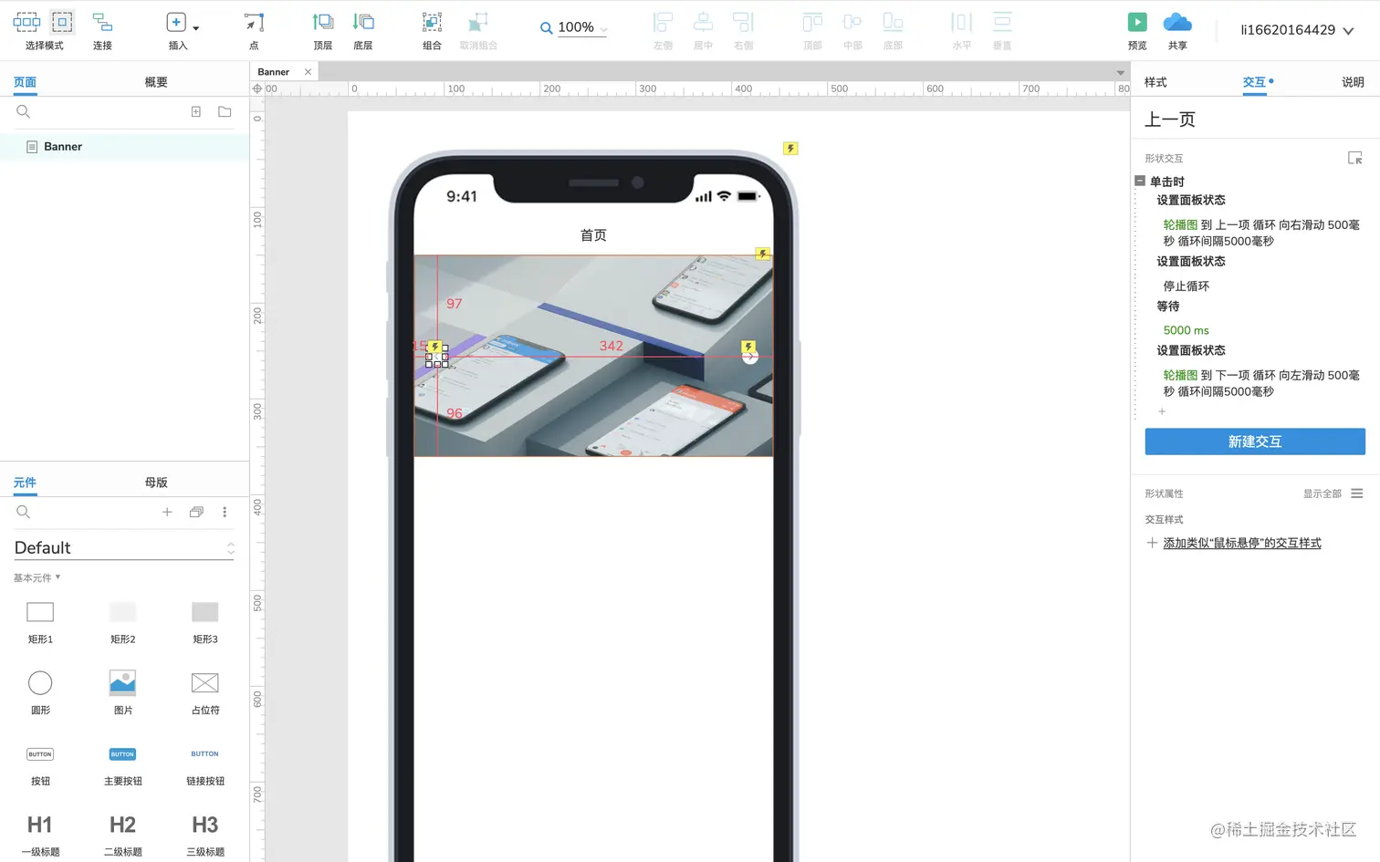Click the library manager icon in 元件 panel
The image size is (1380, 862).
tap(196, 512)
